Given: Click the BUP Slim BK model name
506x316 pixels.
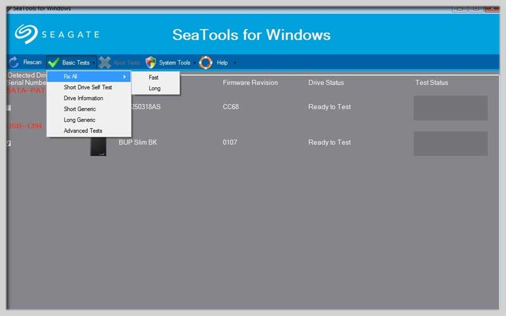Looking at the screenshot, I should coord(138,142).
